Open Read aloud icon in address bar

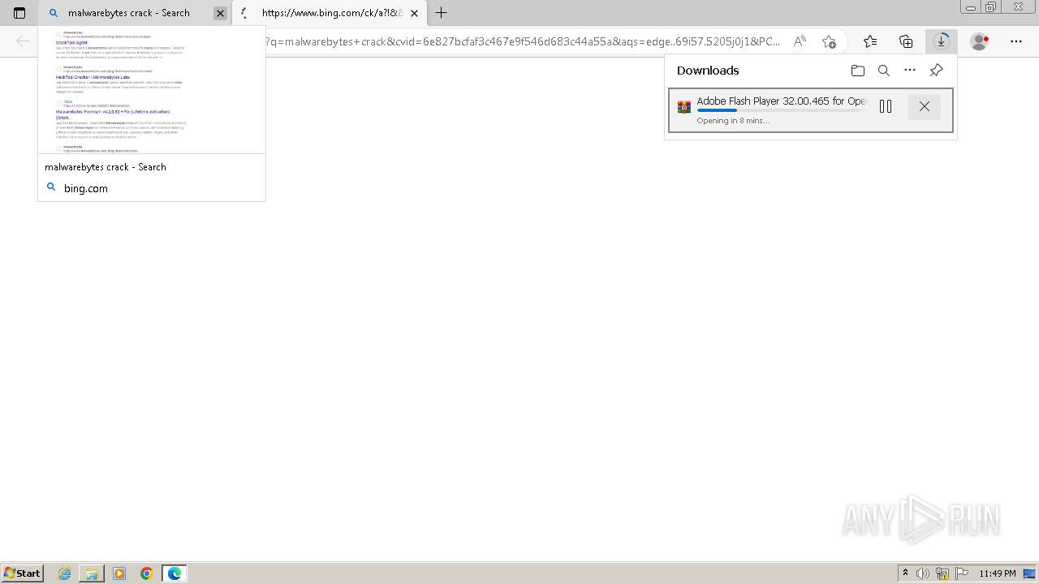click(x=800, y=41)
